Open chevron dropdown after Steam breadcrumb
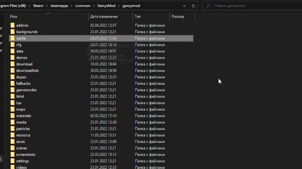Image resolution: width=302 pixels, height=169 pixels. tap(47, 6)
